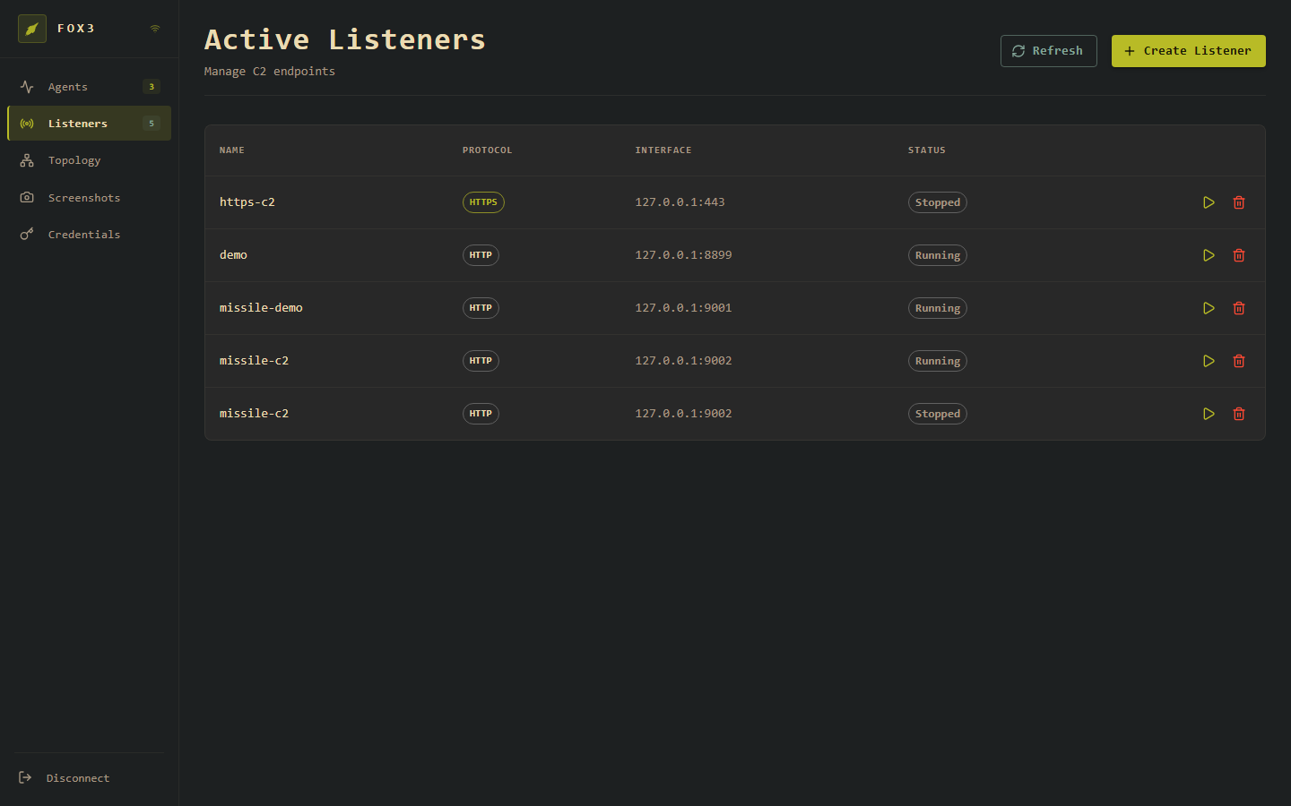Click the Active Listeners page title

pos(345,39)
